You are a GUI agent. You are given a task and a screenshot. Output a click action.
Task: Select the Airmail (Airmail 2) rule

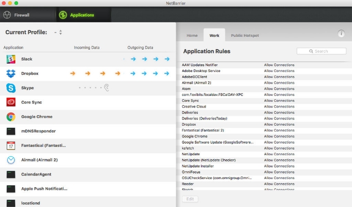click(196, 83)
